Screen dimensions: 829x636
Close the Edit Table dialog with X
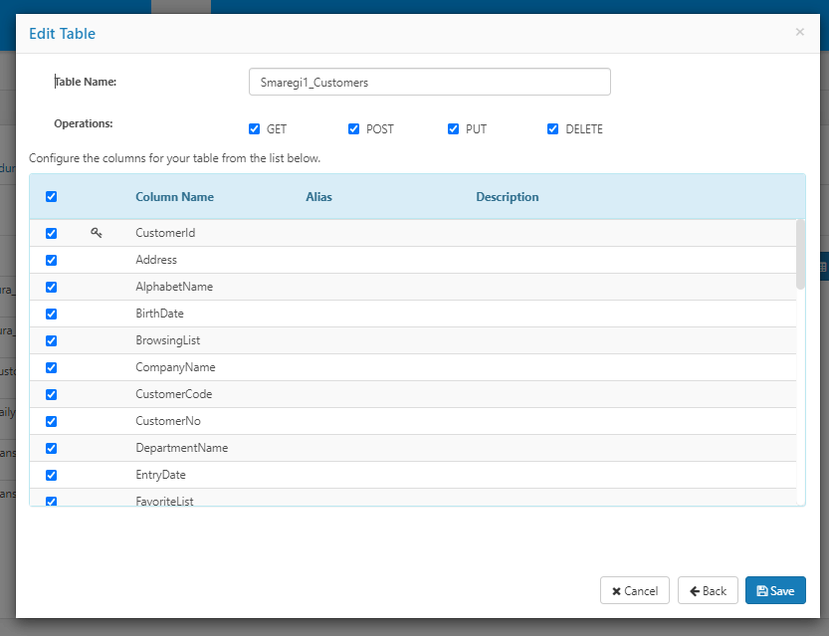[x=799, y=32]
